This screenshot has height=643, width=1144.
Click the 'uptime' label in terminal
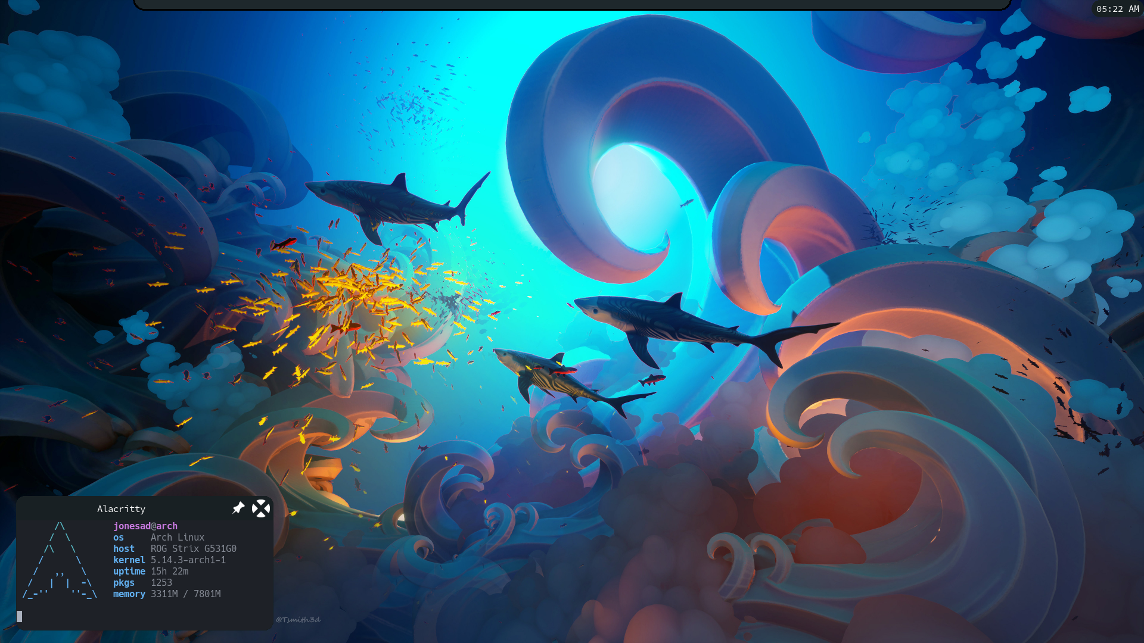point(129,572)
